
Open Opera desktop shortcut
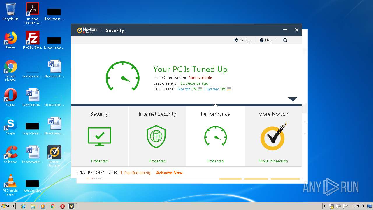point(10,97)
